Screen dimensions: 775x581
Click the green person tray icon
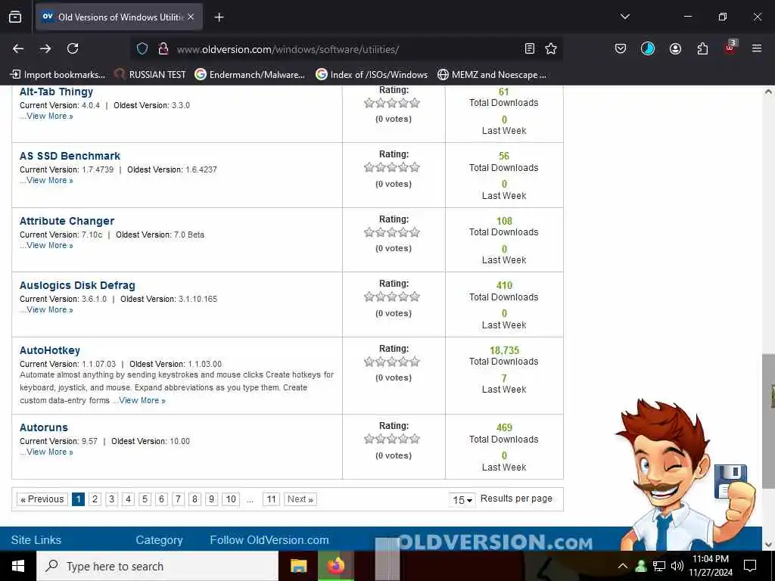point(641,566)
